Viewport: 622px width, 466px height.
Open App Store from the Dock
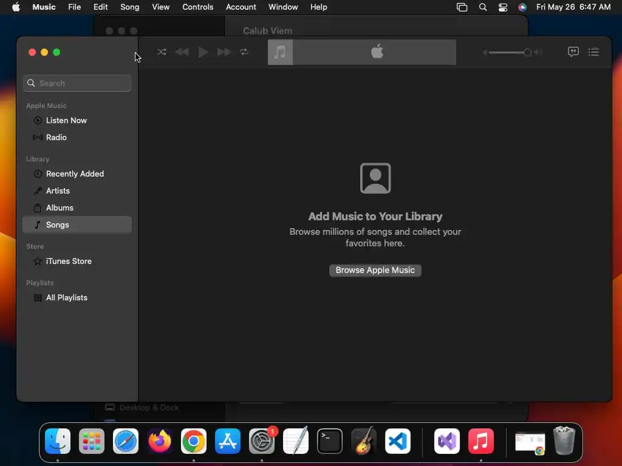point(228,441)
